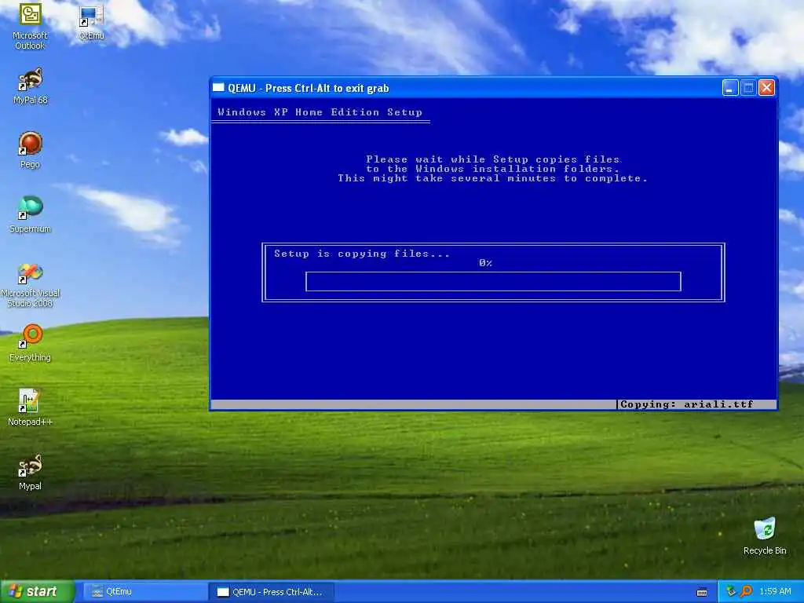Click 'This might take several minutes' line
This screenshot has height=603, width=804.
pos(492,178)
